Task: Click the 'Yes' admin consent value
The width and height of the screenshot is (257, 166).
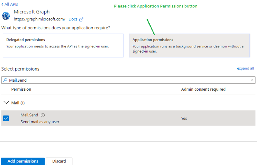Action: [x=184, y=118]
